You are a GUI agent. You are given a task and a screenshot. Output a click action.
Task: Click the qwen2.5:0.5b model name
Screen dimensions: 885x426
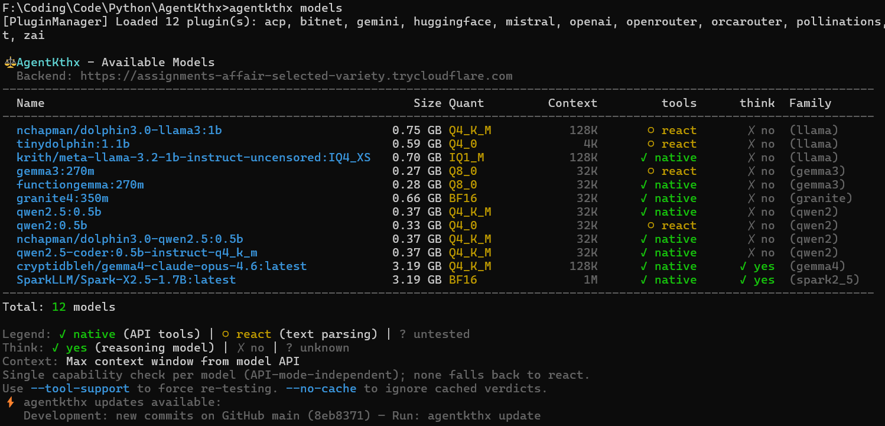[59, 212]
